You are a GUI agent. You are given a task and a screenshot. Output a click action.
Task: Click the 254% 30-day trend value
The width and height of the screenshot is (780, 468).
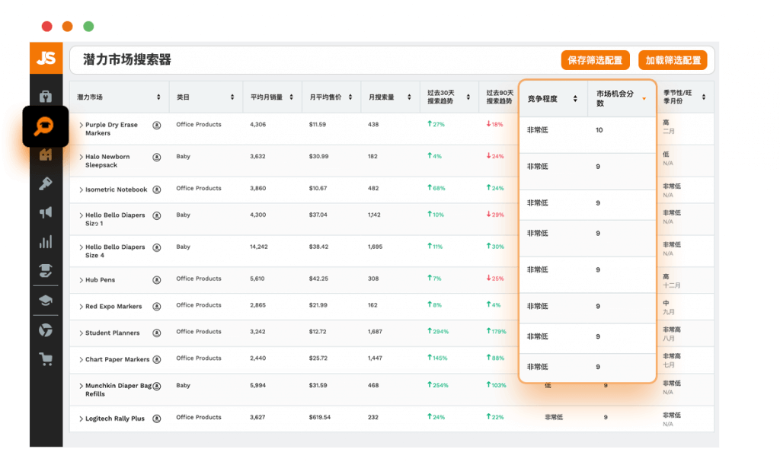click(x=438, y=385)
